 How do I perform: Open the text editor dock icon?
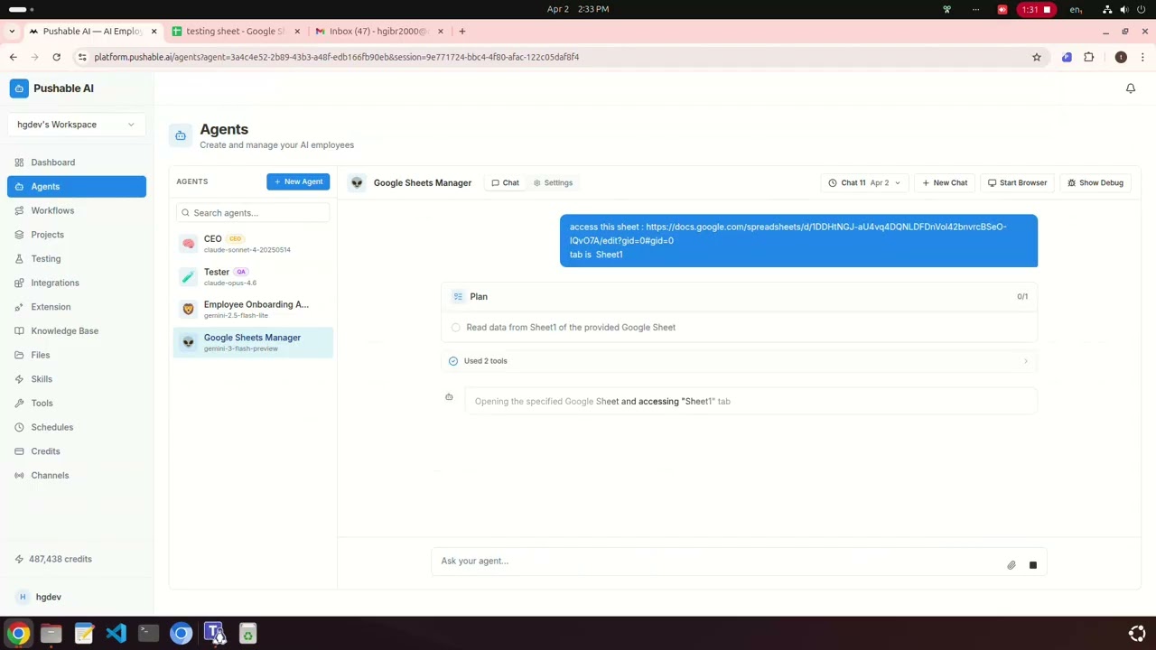coord(83,633)
